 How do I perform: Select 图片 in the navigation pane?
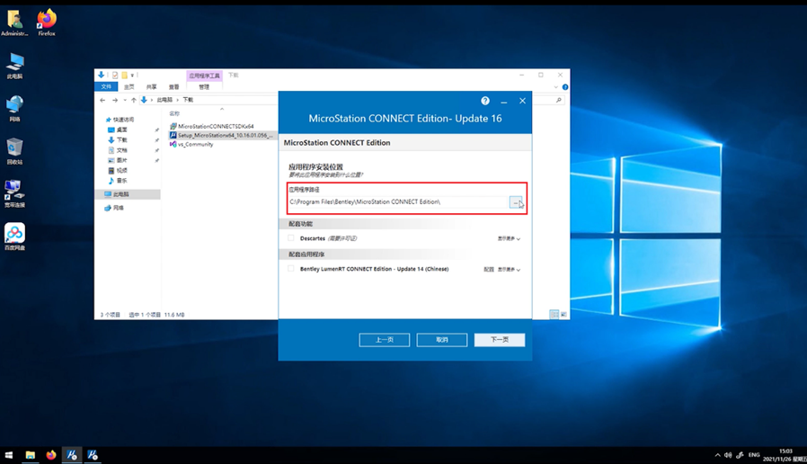point(118,161)
